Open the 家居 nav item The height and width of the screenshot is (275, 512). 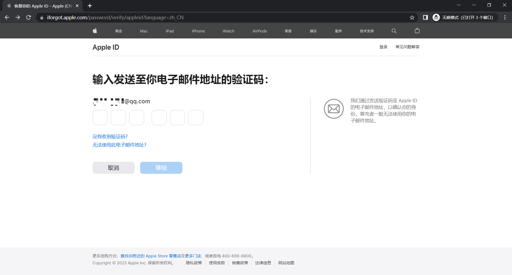(x=288, y=31)
